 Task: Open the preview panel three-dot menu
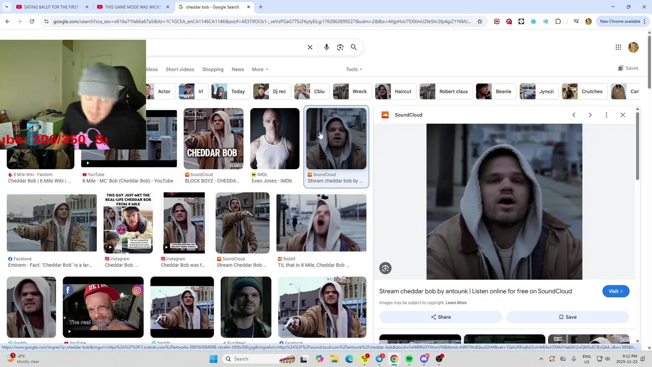coord(606,115)
